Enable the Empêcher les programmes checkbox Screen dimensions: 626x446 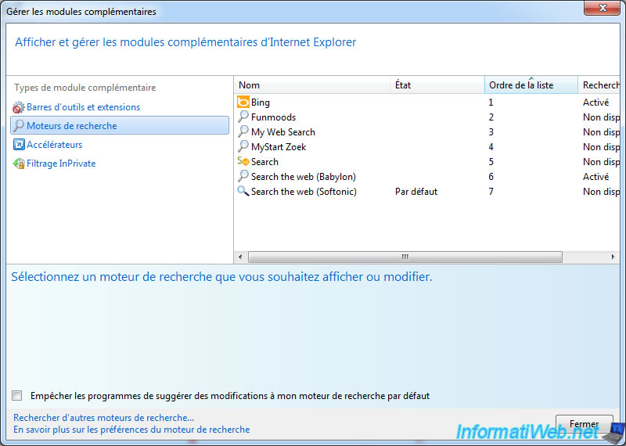coord(17,396)
